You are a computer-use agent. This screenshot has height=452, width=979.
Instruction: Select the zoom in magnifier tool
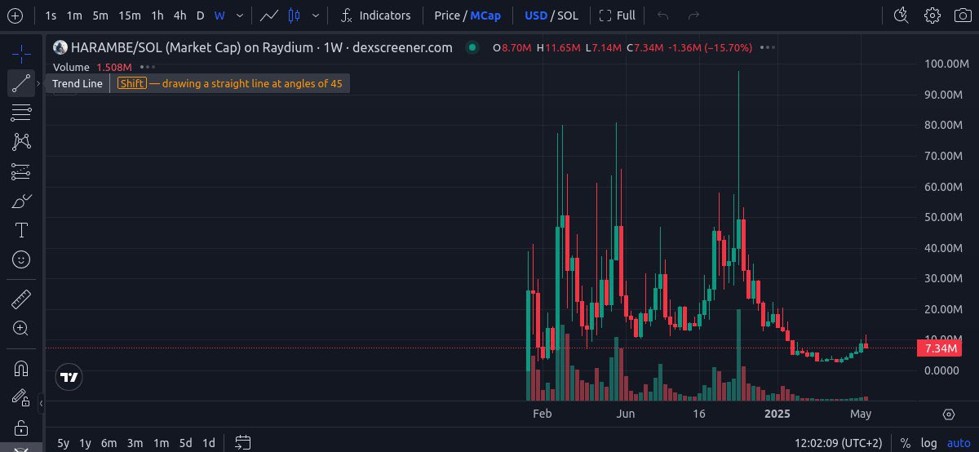tap(21, 328)
